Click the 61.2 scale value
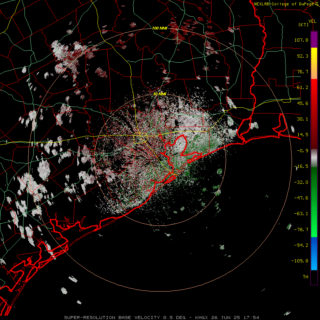 (x=303, y=87)
